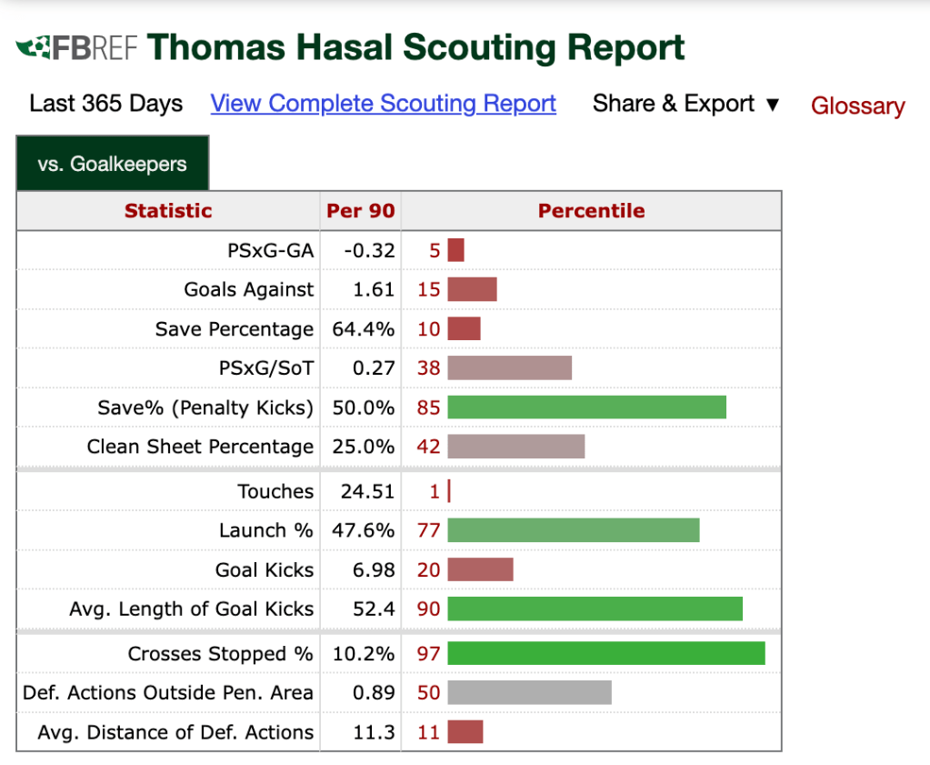
Task: Click the PSxG-GA statistic label
Action: pos(273,250)
